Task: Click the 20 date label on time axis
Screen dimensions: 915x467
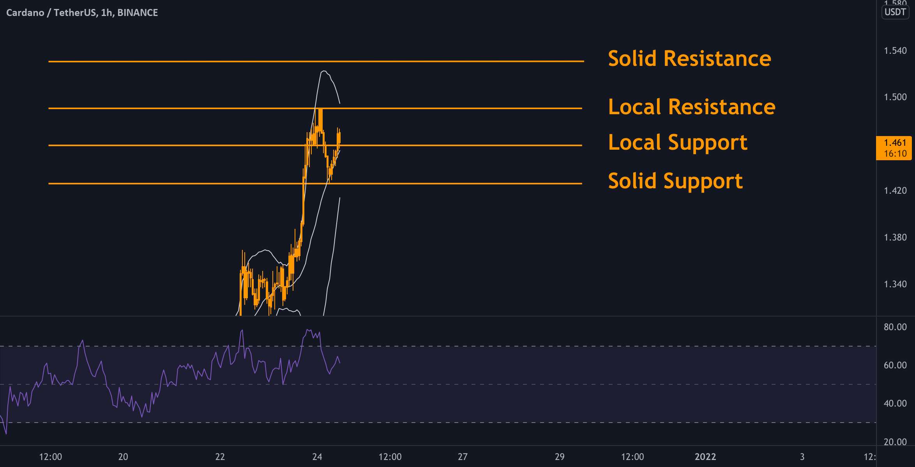Action: tap(123, 456)
